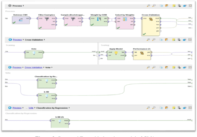Click the yellow add-note icon in the top Process toolbar
This screenshot has width=197, height=137.
point(174,6)
